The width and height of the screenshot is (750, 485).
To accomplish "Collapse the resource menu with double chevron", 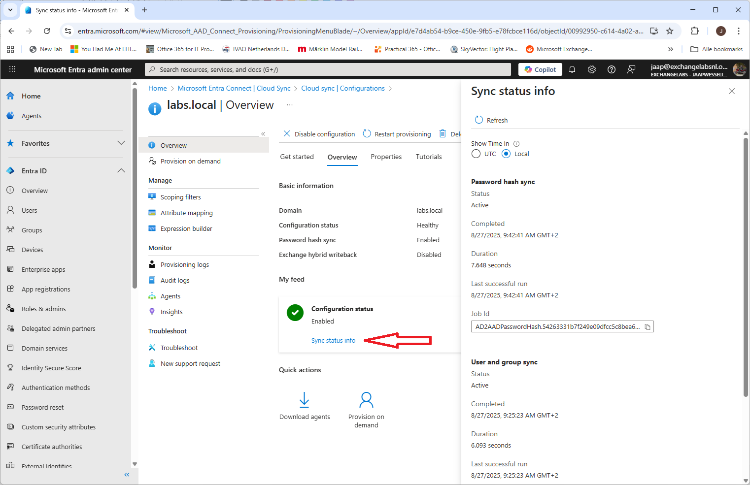I will [x=263, y=134].
